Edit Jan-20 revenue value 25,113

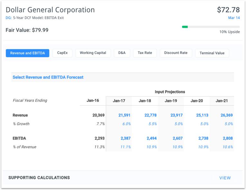tap(202, 115)
